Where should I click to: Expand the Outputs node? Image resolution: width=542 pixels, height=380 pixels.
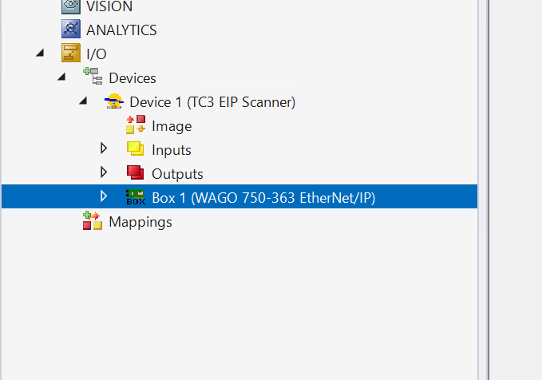coord(103,173)
